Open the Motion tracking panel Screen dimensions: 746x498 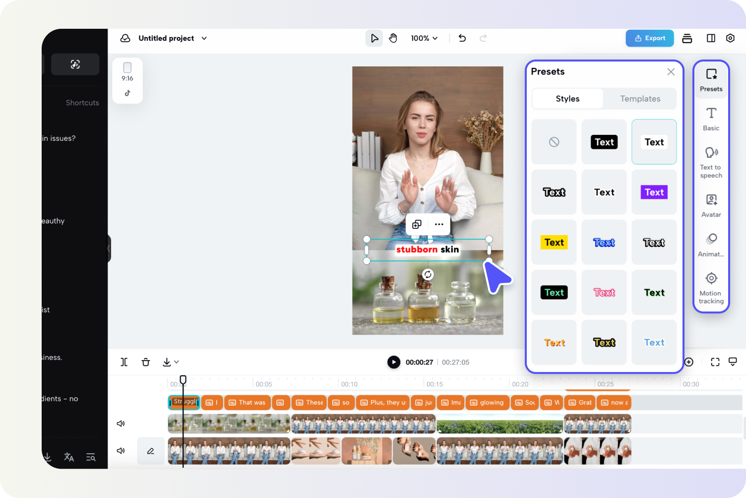711,288
